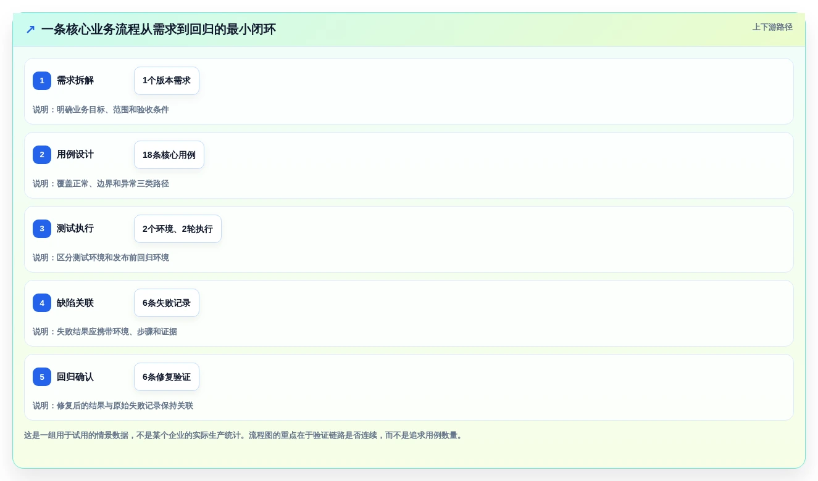Viewport: 818px width, 481px height.
Task: Click the arrow icon beside the flow title
Action: (x=30, y=30)
